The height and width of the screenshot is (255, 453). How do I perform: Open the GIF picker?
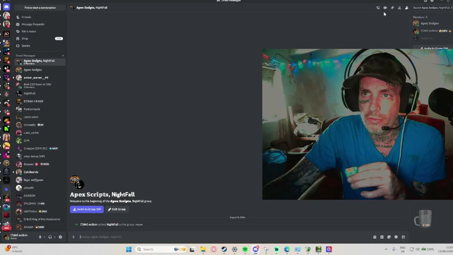(x=382, y=237)
